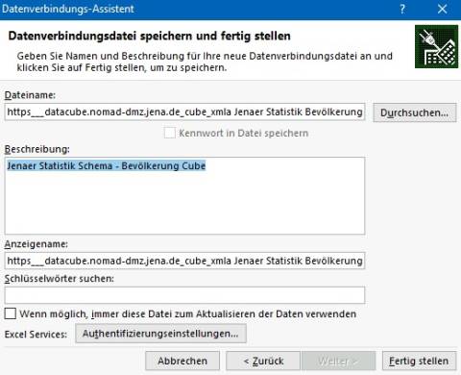Click the data connection wizard icon
461x375 pixels.
point(436,47)
